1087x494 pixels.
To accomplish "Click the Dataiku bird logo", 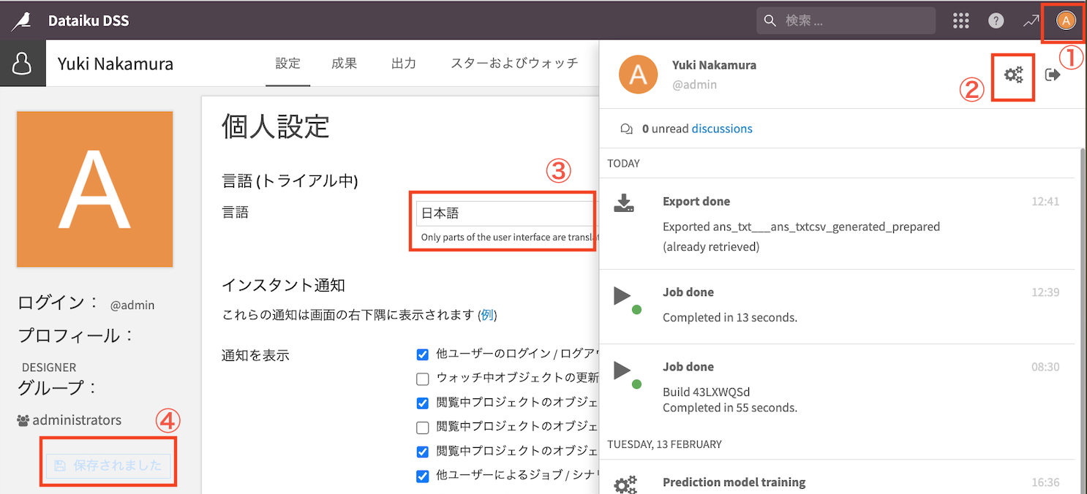I will [x=21, y=20].
